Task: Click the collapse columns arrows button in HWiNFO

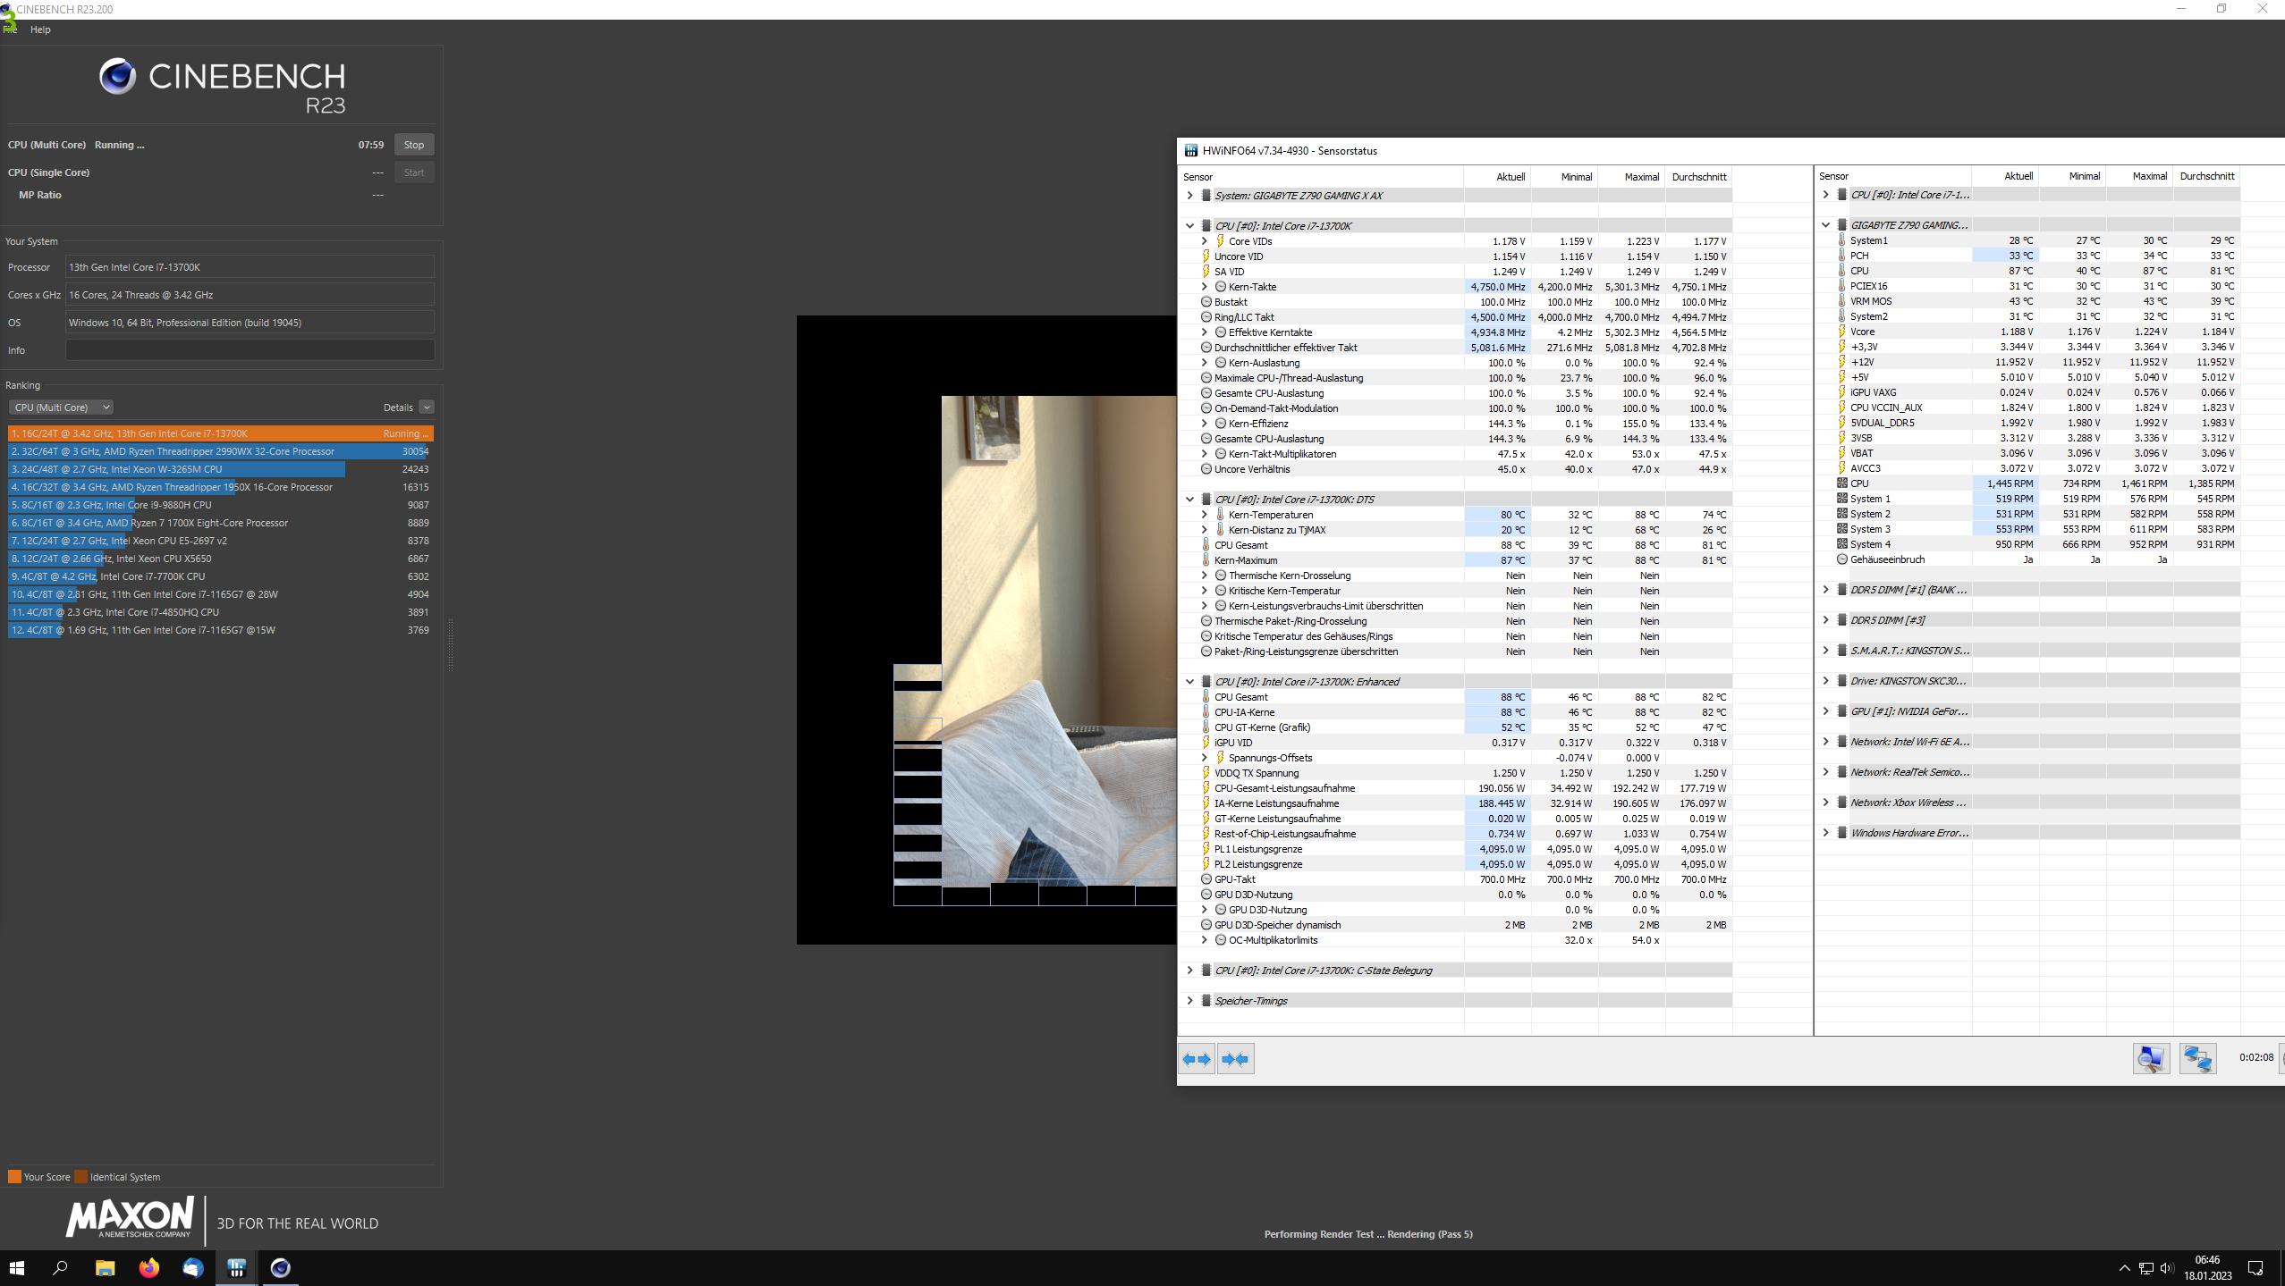Action: tap(1235, 1059)
